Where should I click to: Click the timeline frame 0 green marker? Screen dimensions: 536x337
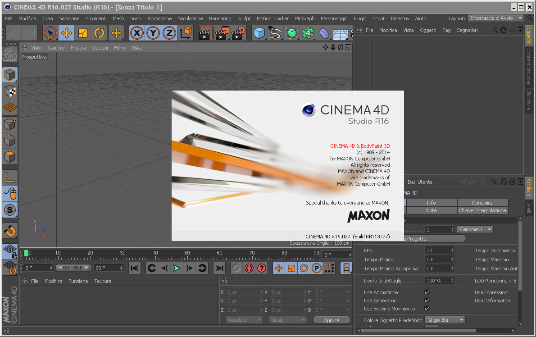[26, 253]
